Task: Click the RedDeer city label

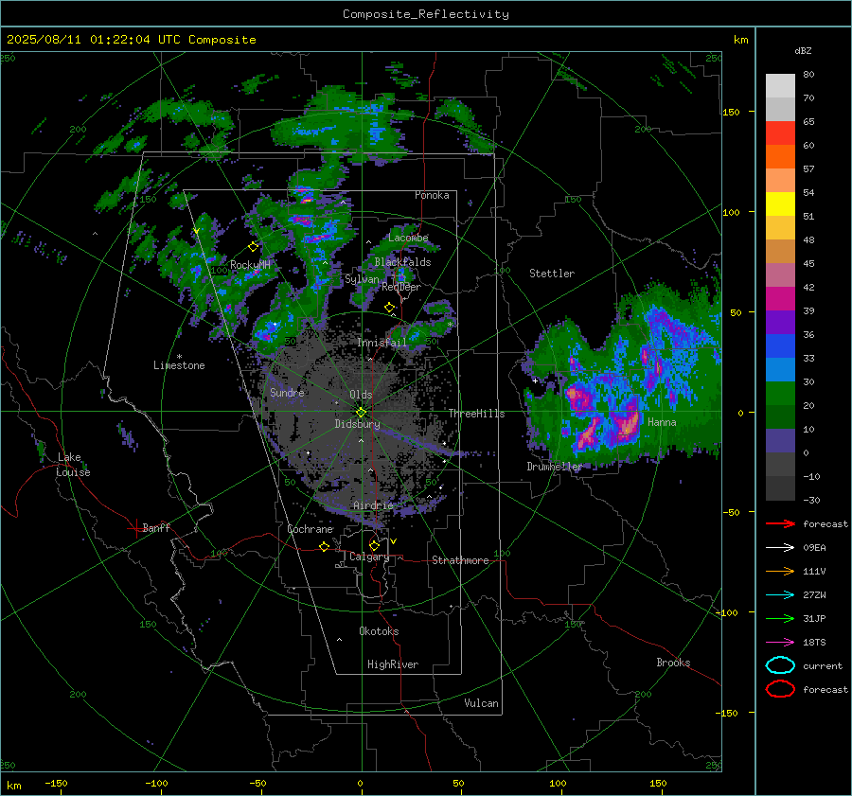Action: pos(401,287)
